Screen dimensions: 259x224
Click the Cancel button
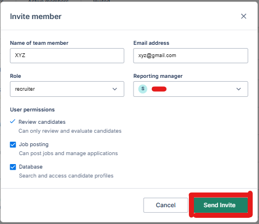(165, 205)
